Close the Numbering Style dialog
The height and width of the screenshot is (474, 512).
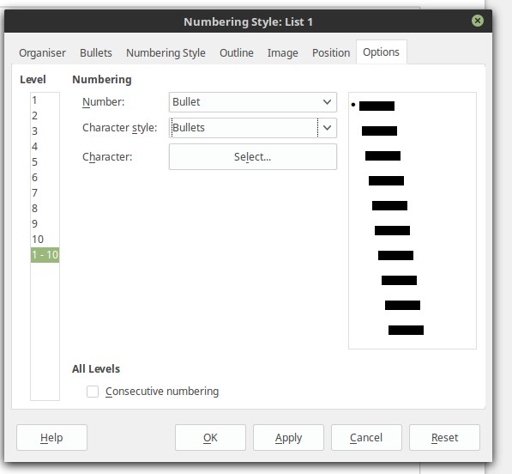click(x=478, y=21)
